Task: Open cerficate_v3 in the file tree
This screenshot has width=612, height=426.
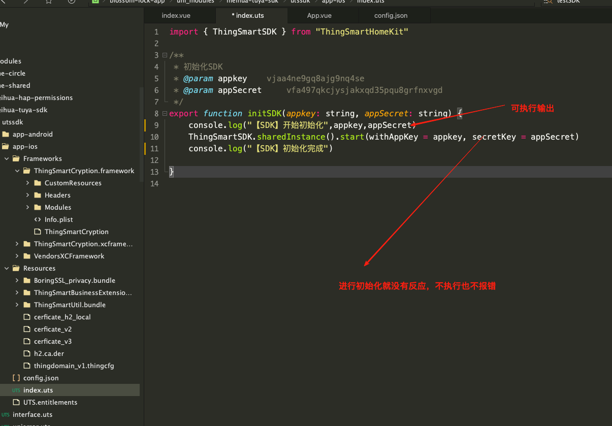Action: click(70, 342)
